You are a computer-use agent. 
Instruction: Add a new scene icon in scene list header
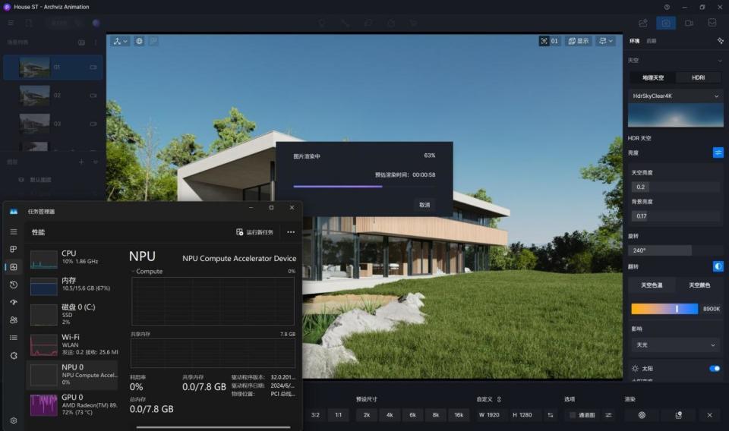click(x=81, y=42)
